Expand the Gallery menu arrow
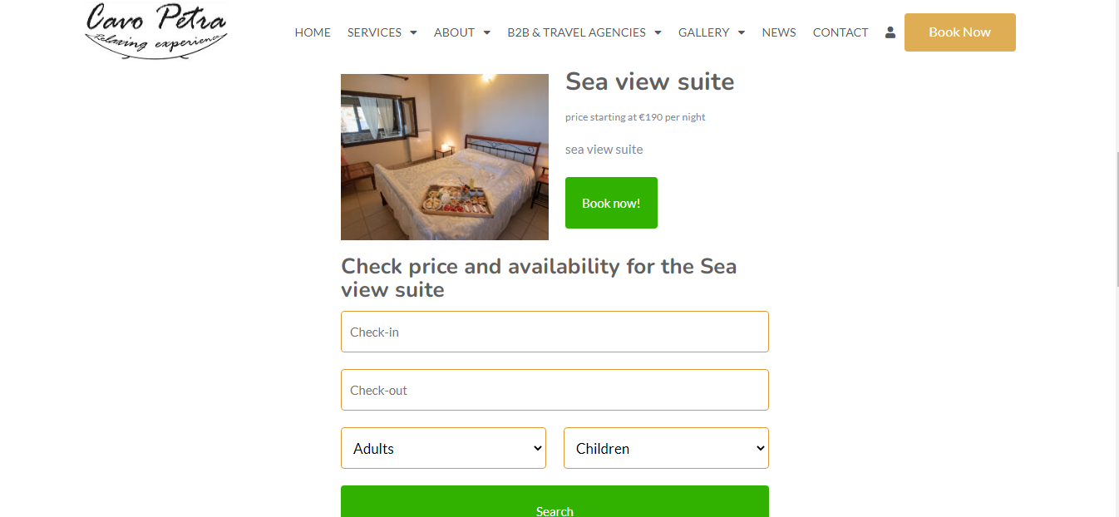This screenshot has width=1119, height=517. pyautogui.click(x=742, y=33)
